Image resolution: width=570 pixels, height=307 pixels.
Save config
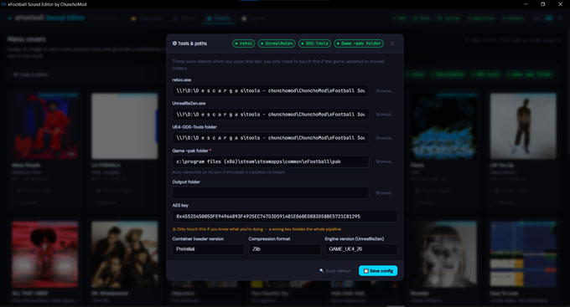[x=378, y=271]
